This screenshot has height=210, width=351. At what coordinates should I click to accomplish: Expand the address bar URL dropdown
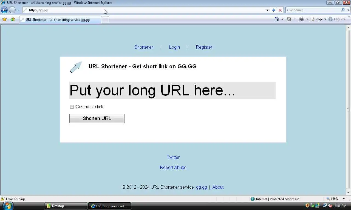tap(267, 10)
